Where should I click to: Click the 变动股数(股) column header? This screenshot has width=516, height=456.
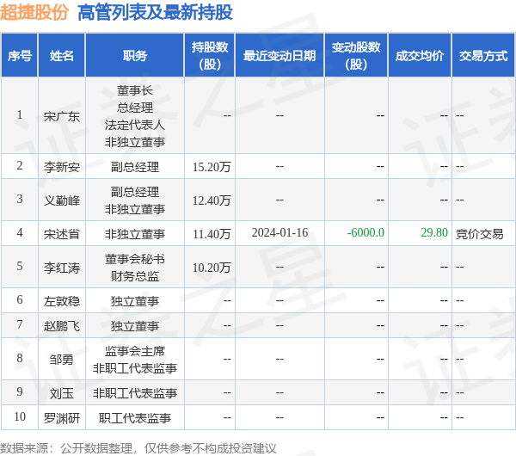[x=356, y=56]
